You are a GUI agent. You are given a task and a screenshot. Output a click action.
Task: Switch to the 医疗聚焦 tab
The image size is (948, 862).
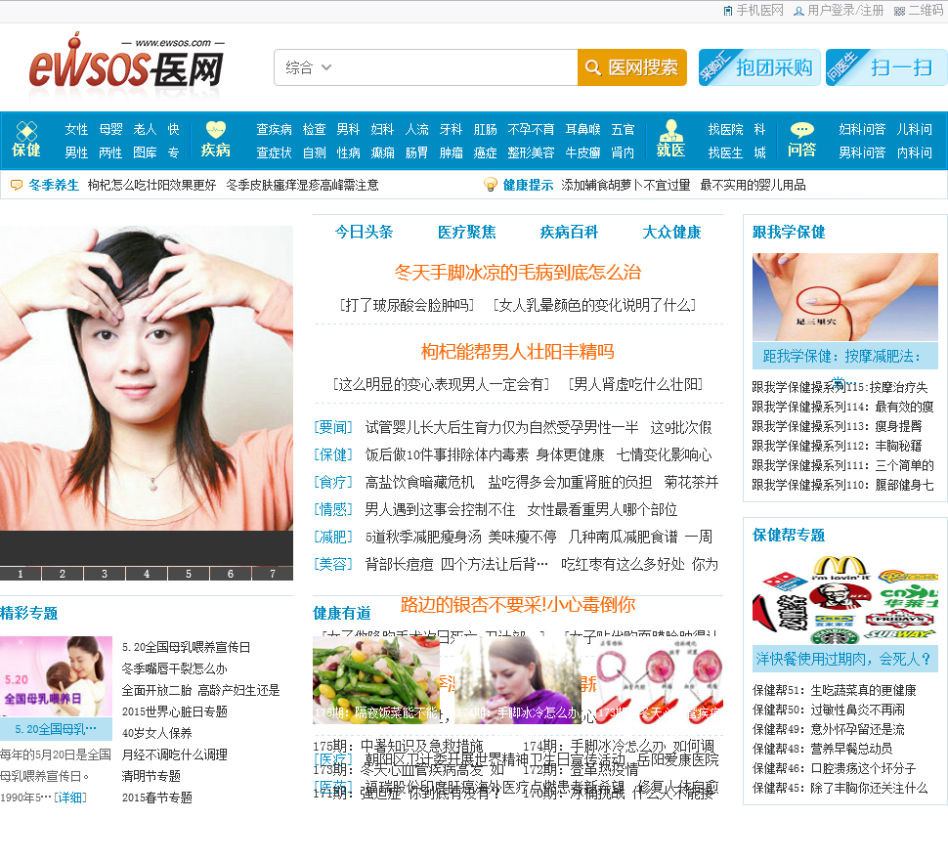point(467,233)
